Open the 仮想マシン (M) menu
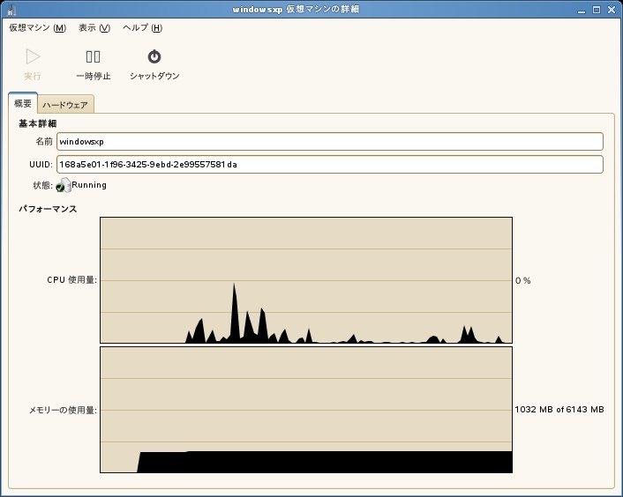623x497 pixels. pyautogui.click(x=37, y=28)
